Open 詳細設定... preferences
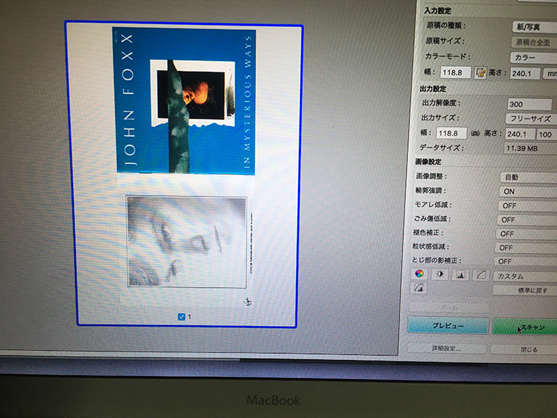This screenshot has height=418, width=557. click(x=446, y=348)
